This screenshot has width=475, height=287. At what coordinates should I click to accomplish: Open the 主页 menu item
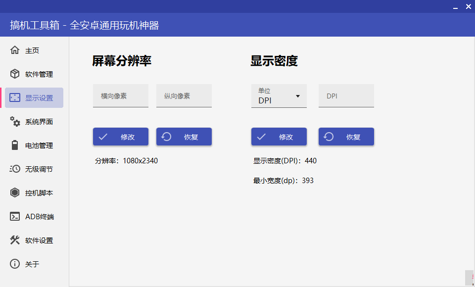coord(34,50)
